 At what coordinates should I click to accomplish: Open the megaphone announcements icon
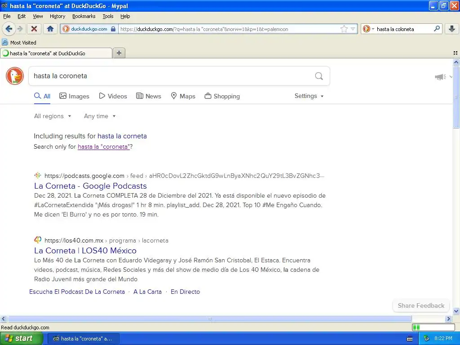(440, 77)
